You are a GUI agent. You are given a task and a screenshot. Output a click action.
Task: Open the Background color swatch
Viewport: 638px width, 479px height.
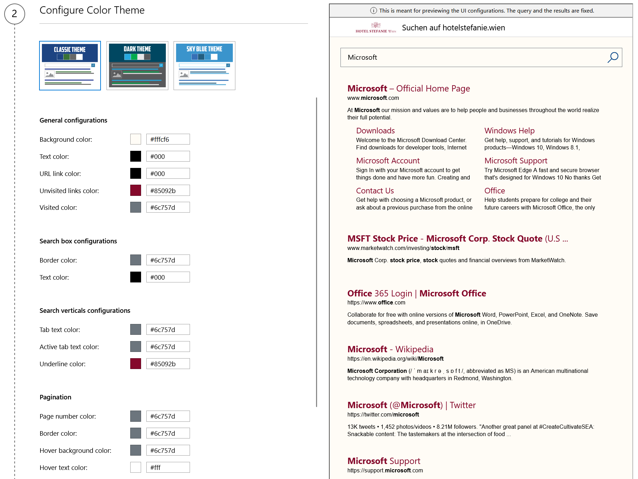(135, 139)
